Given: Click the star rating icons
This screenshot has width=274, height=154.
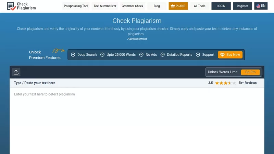Looking at the screenshot, I should pos(225,83).
